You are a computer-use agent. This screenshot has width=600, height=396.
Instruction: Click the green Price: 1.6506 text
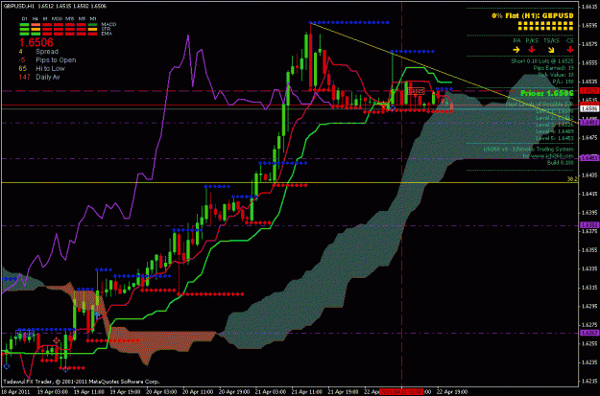coord(547,93)
